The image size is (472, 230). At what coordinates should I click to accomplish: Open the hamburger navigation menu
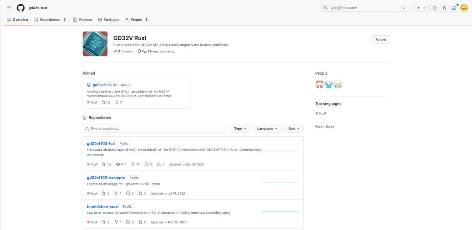pos(9,8)
